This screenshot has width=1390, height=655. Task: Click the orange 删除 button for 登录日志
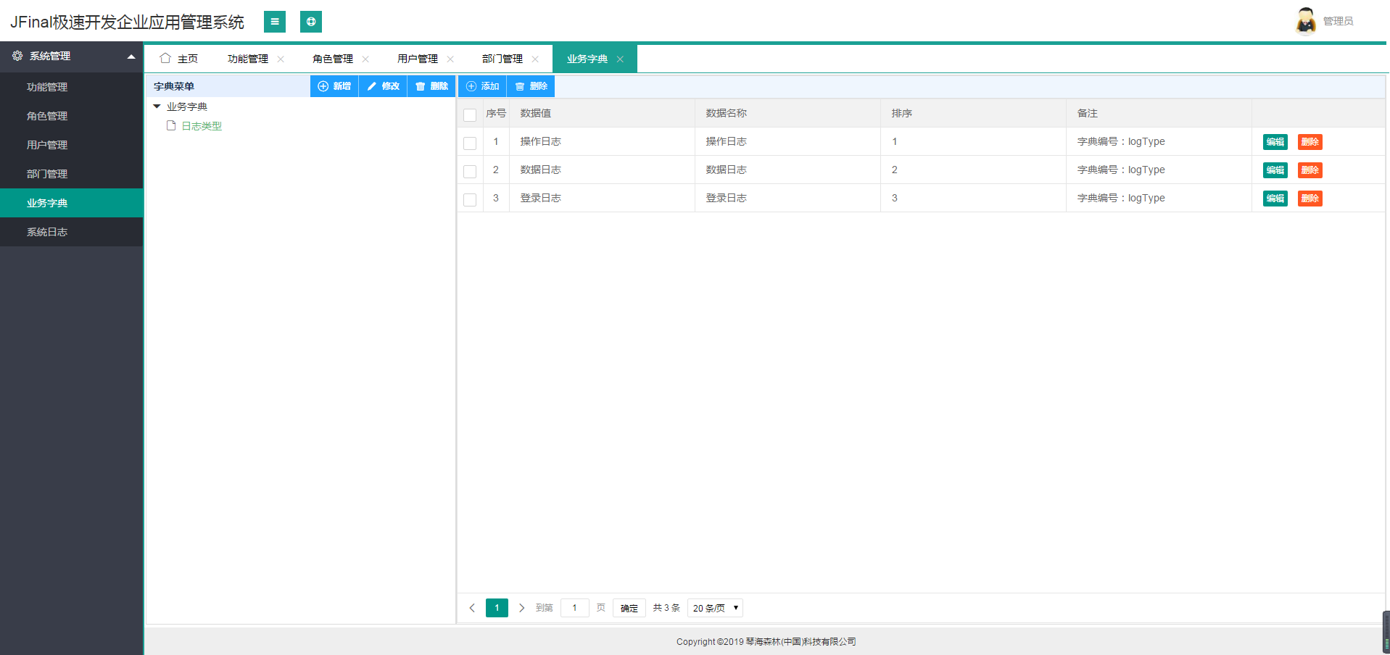point(1310,199)
